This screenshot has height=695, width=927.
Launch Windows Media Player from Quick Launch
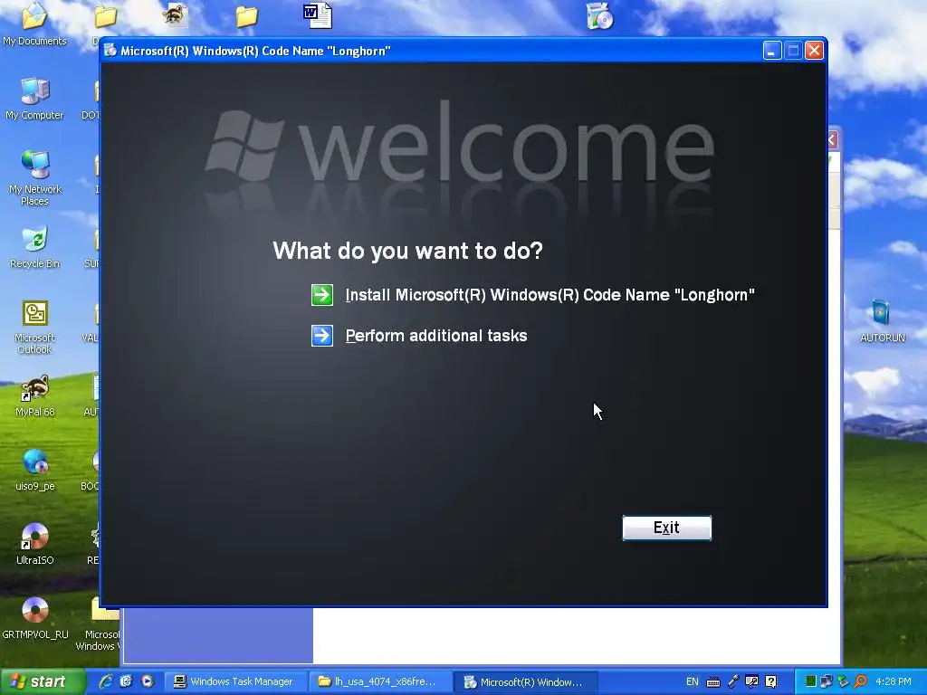coord(148,681)
